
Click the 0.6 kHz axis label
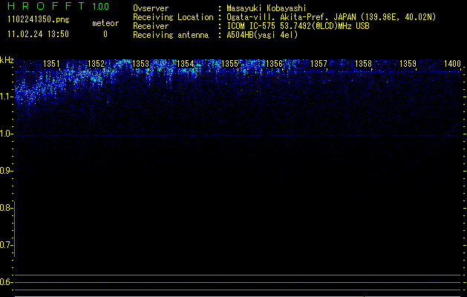coord(6,282)
